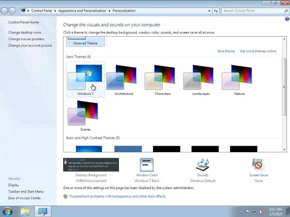Click the theme list scrollbar thumb

[284, 87]
